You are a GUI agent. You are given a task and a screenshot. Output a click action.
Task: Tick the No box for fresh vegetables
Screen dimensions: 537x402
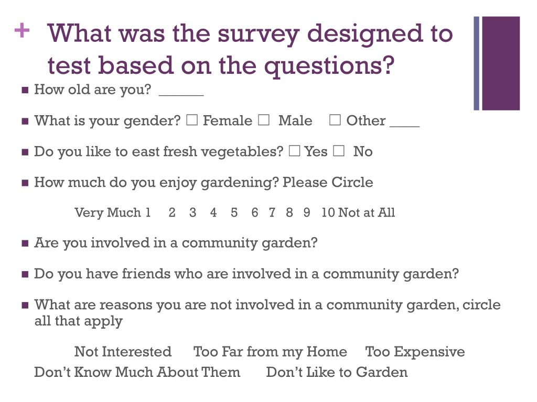point(339,151)
